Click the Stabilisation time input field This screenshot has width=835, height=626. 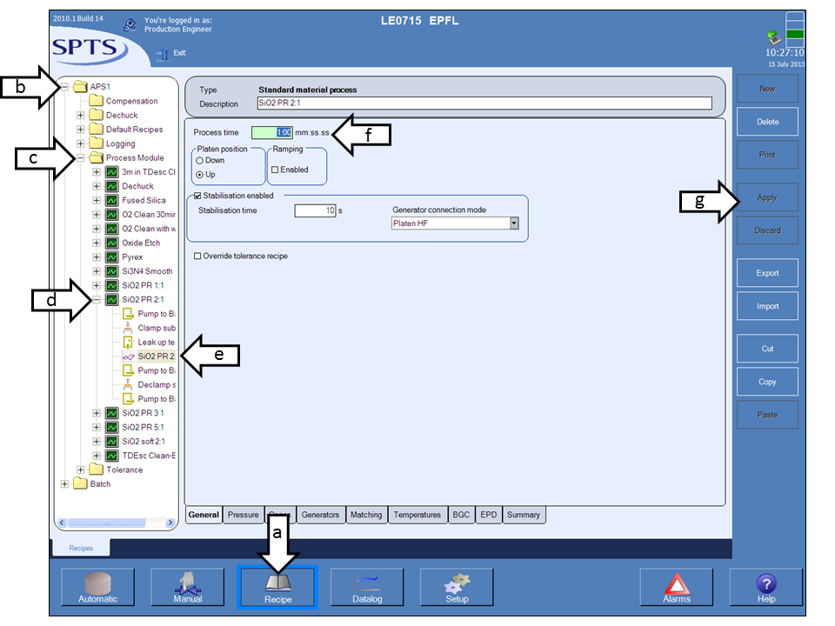315,210
